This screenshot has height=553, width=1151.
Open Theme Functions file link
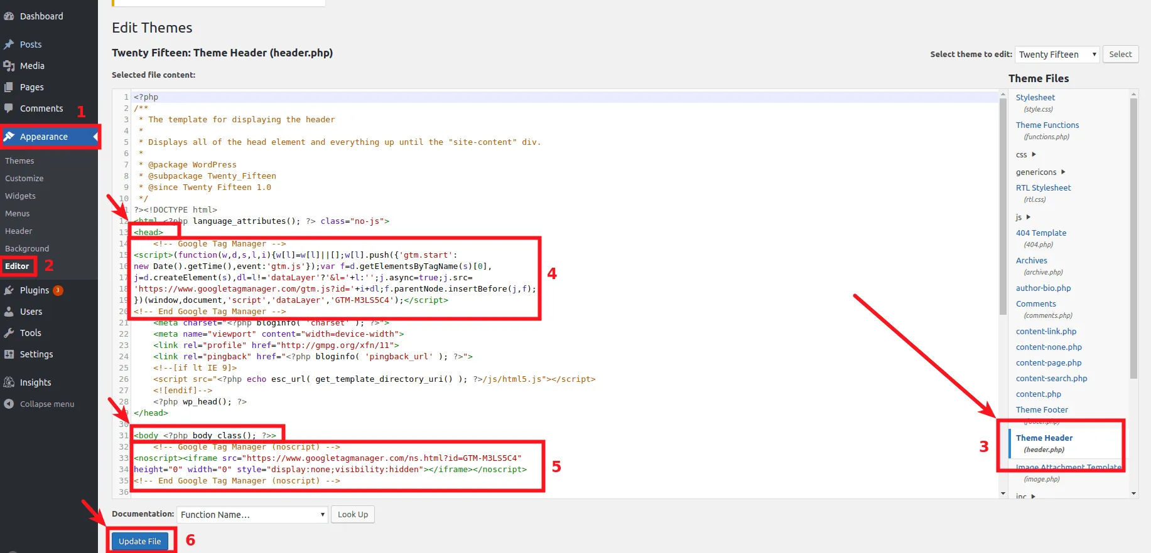coord(1047,125)
